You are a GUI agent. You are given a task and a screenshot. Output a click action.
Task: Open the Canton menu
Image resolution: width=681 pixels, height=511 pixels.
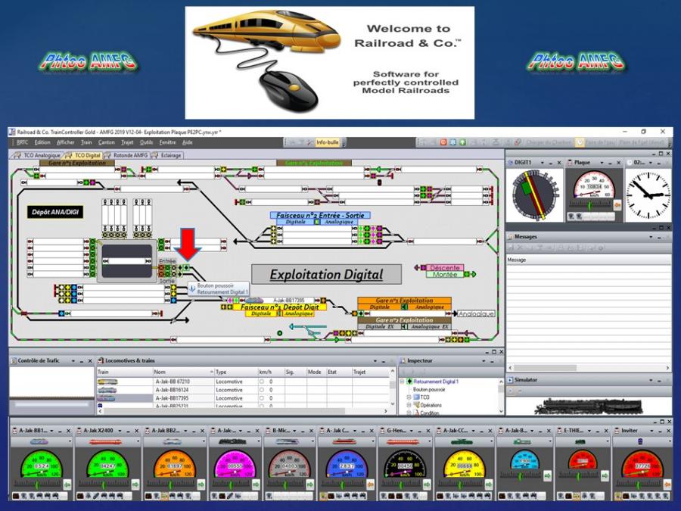106,142
